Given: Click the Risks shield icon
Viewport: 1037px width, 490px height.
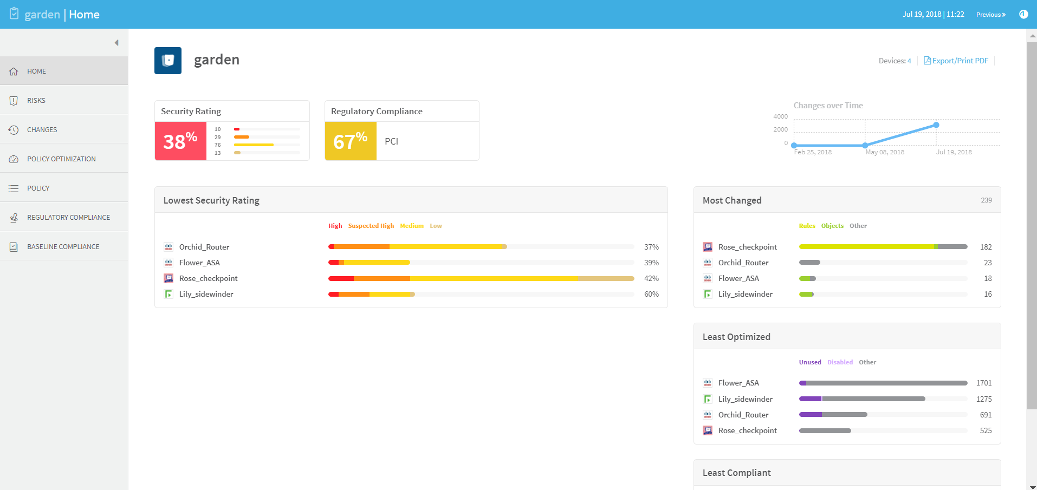Looking at the screenshot, I should click(x=14, y=101).
